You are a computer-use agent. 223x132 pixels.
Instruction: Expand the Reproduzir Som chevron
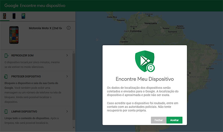point(67,55)
